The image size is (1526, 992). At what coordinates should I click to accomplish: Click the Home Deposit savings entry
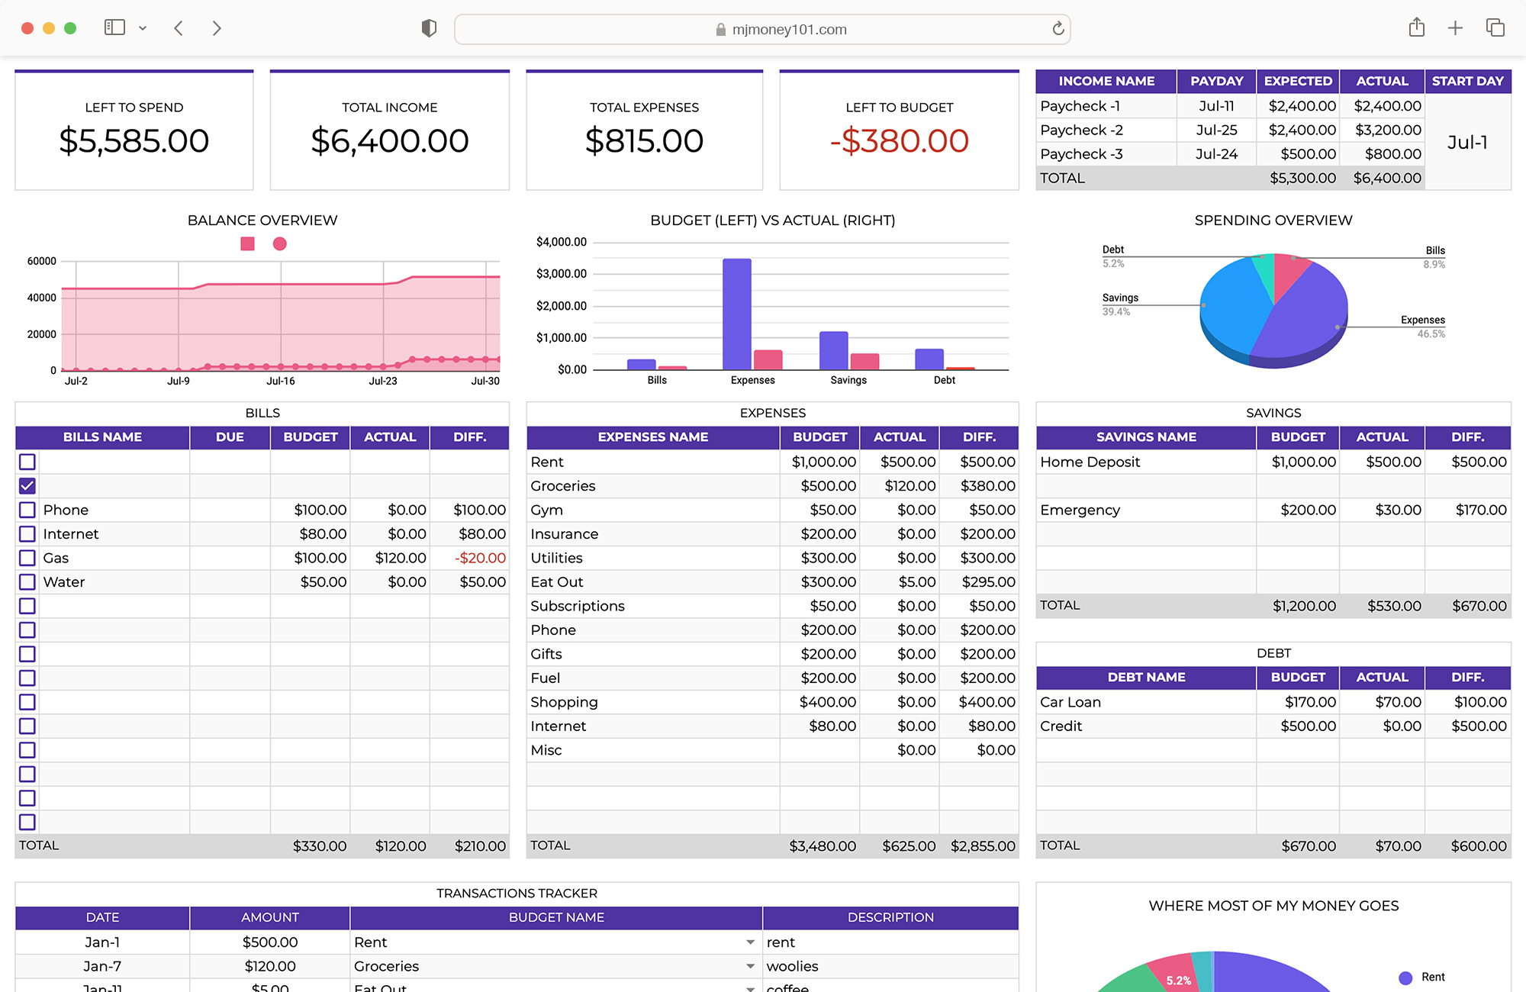[x=1090, y=462]
